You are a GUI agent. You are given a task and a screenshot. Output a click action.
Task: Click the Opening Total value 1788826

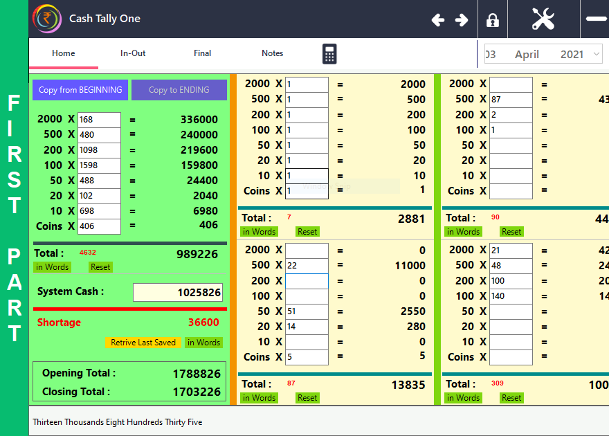coord(197,374)
